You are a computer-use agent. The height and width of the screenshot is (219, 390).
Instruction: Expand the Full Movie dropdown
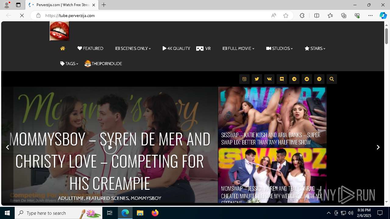(x=239, y=48)
